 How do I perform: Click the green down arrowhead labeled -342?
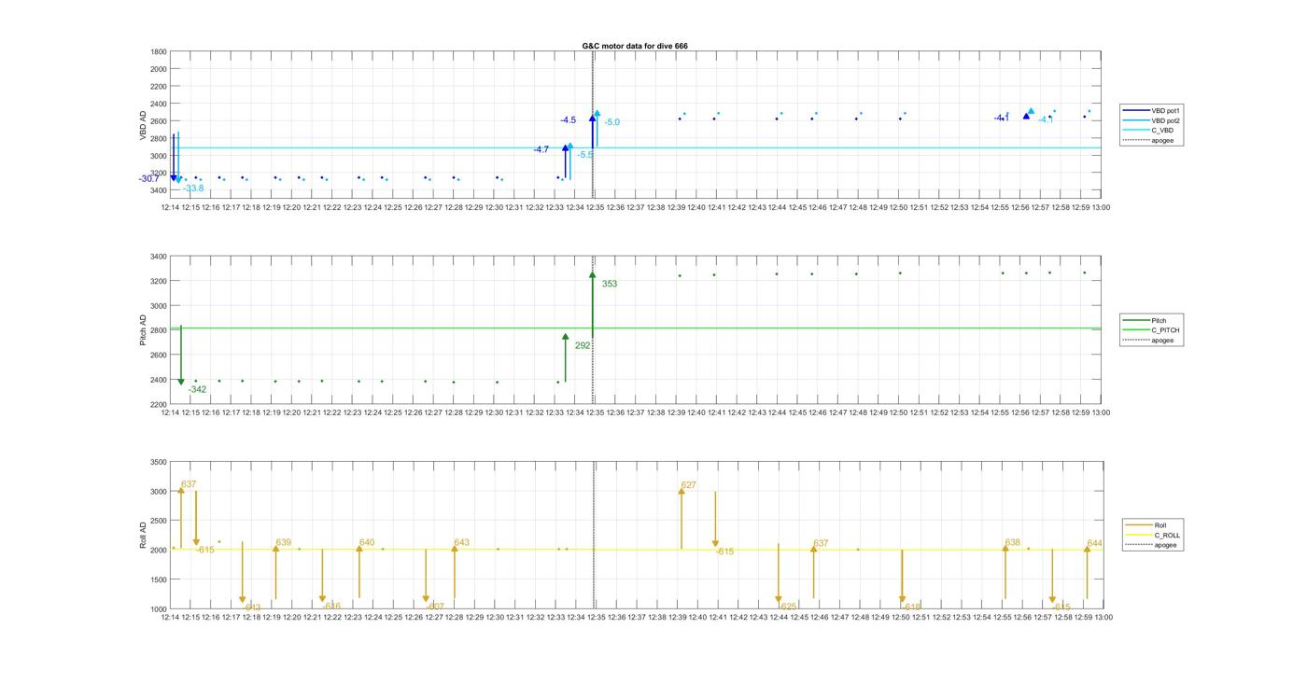(181, 381)
